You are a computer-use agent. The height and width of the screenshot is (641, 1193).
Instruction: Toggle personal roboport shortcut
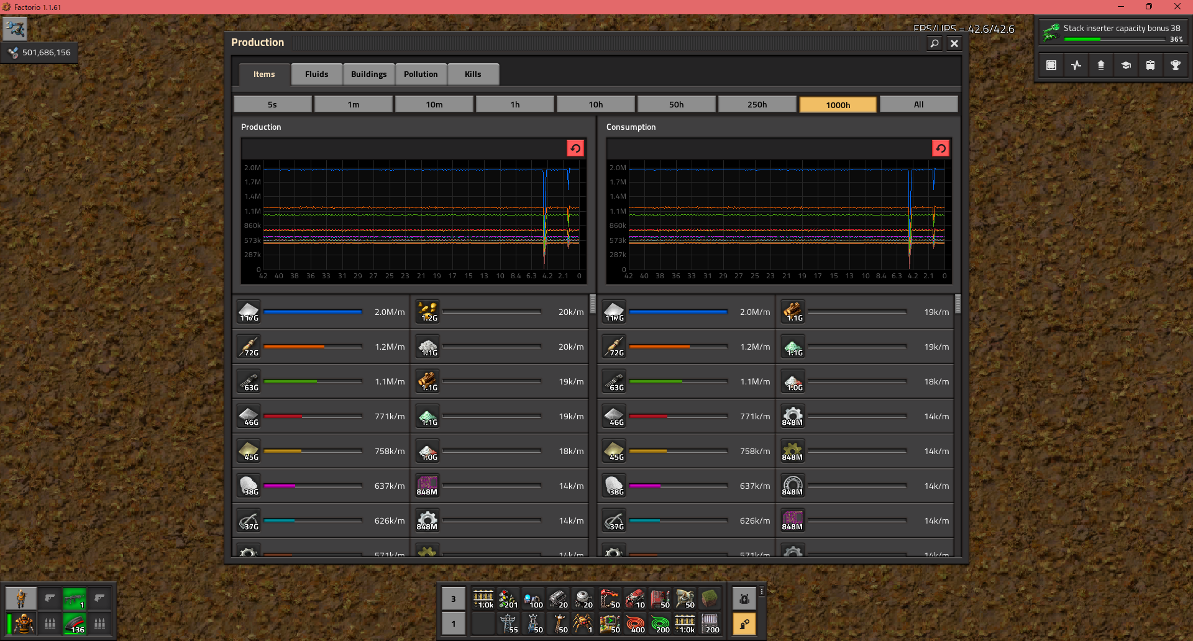click(744, 599)
